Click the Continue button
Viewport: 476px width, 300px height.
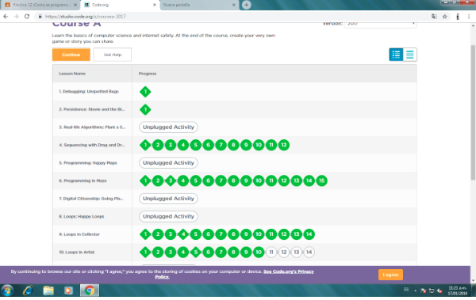pyautogui.click(x=71, y=55)
